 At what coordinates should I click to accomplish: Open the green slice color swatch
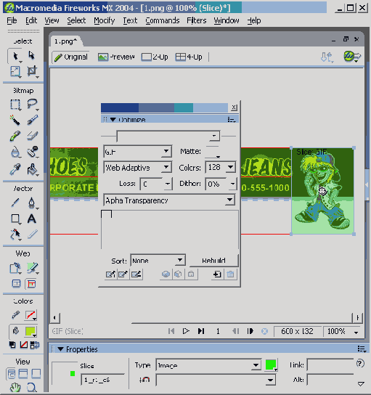(271, 365)
